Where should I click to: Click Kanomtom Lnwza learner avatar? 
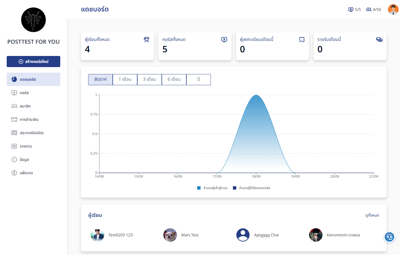[x=316, y=235]
